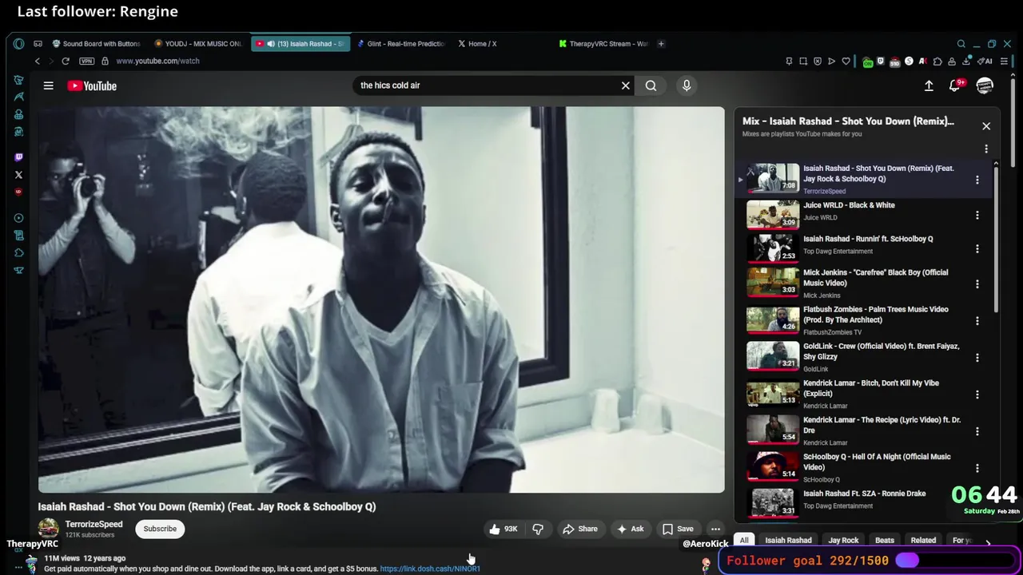
Task: Click YouTube create/upload icon
Action: [929, 85]
